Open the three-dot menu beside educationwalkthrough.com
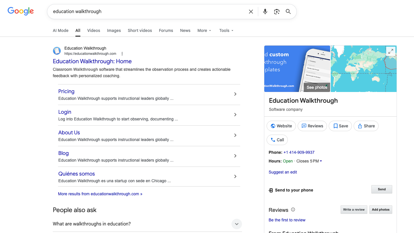This screenshot has height=233, width=414. (122, 54)
